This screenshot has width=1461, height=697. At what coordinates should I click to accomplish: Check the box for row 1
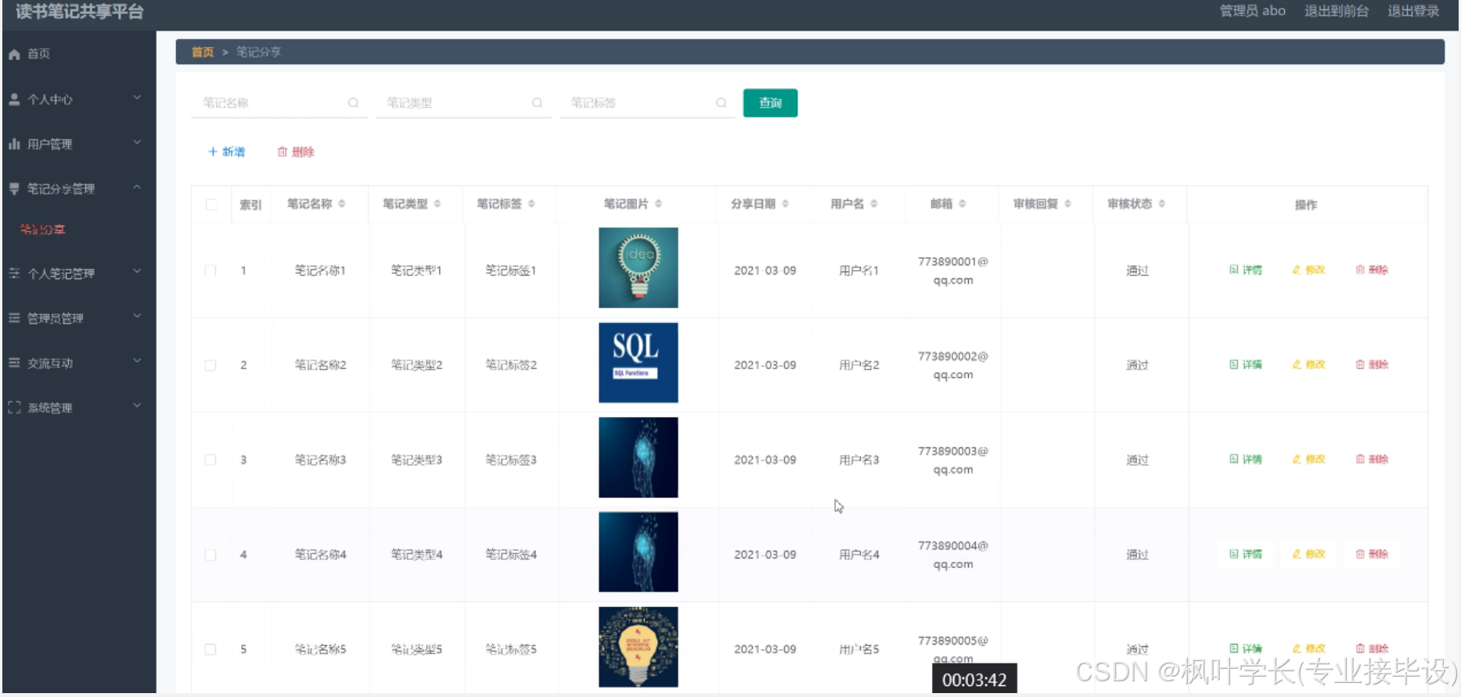pos(211,271)
